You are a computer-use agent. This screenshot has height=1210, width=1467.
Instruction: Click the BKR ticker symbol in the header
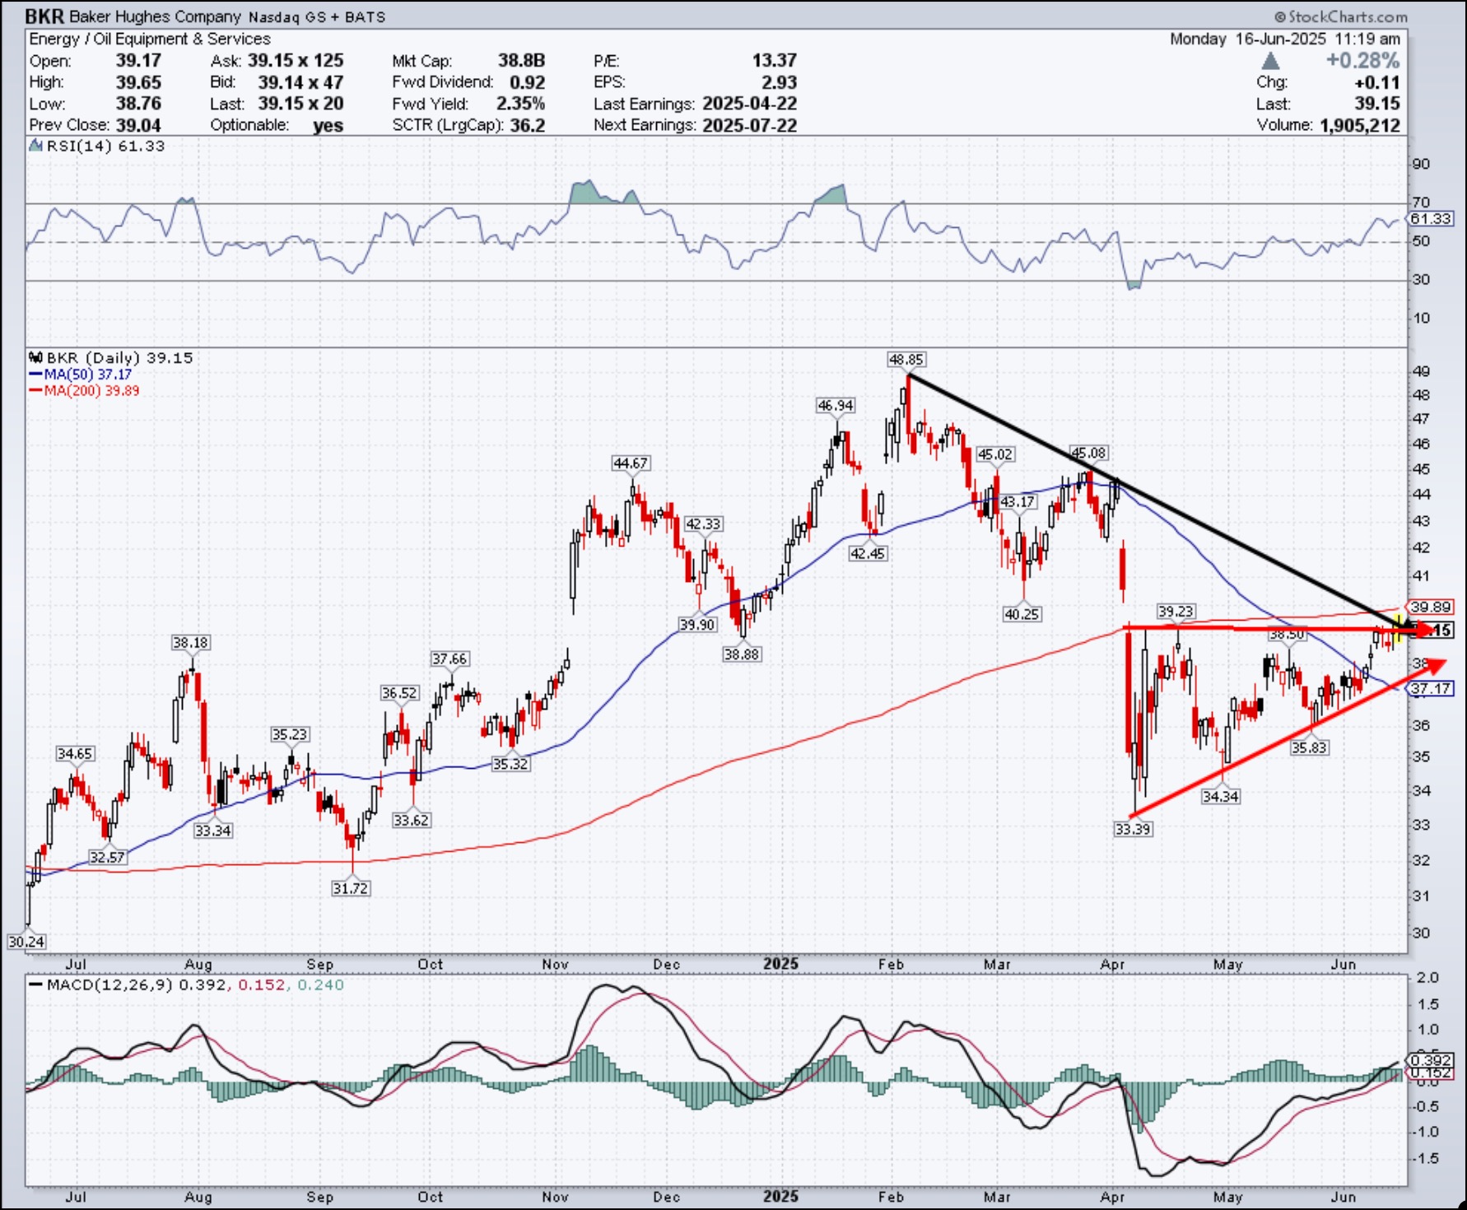click(44, 16)
